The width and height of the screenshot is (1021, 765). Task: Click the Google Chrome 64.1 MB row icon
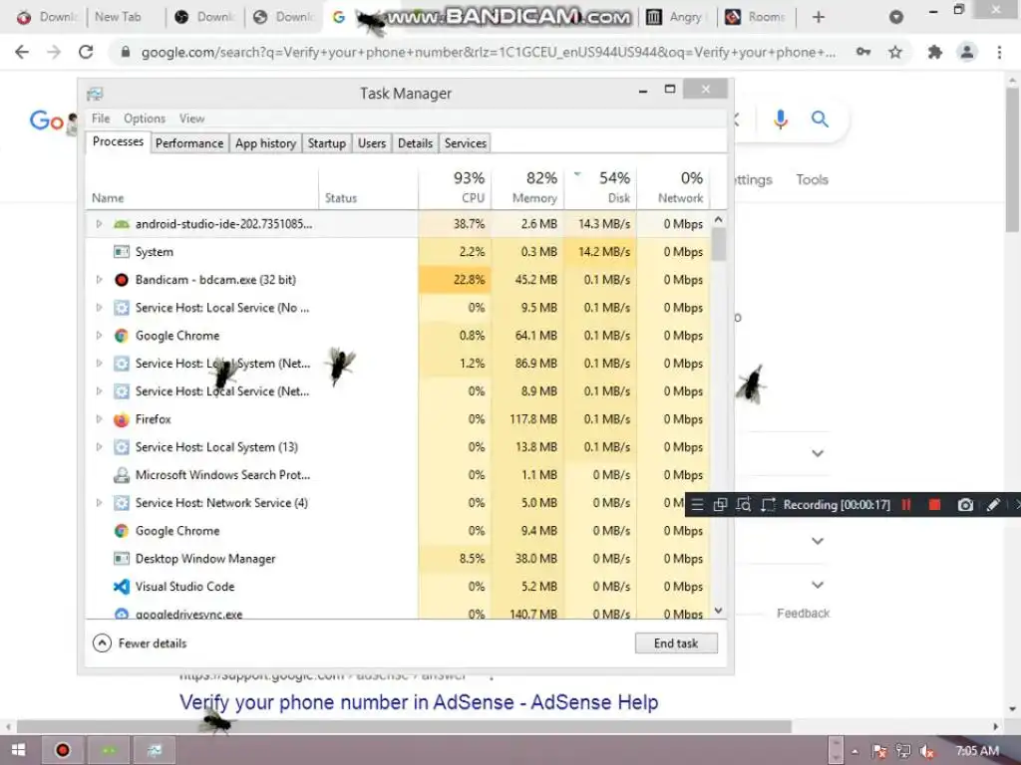click(x=121, y=336)
